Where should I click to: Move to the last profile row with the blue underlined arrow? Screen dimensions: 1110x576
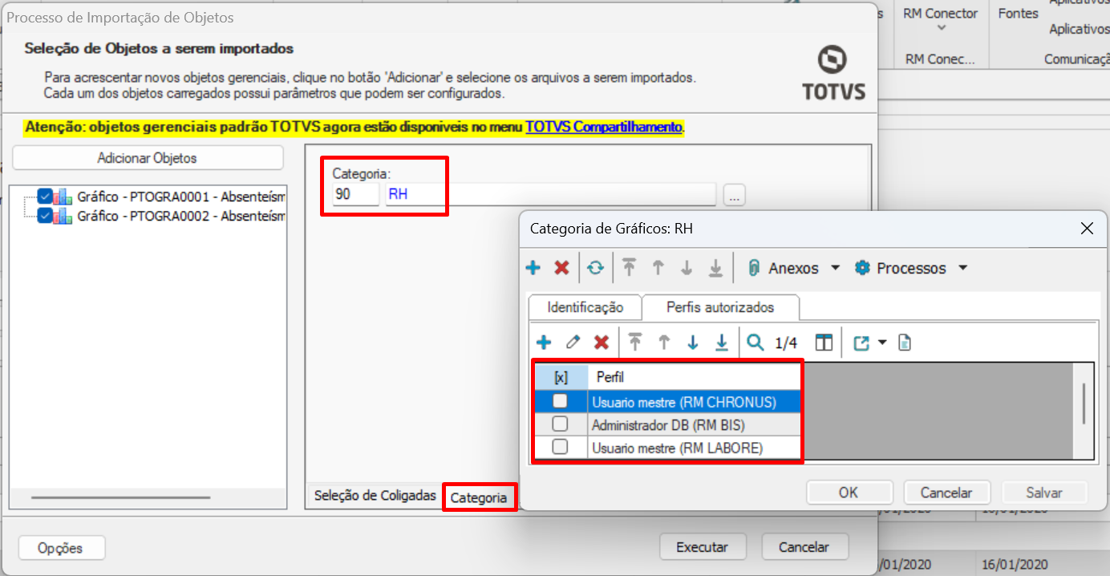pos(721,343)
